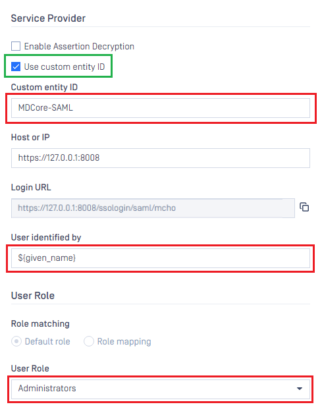322x415 pixels.
Task: Select the Default role radio button
Action: [16, 341]
